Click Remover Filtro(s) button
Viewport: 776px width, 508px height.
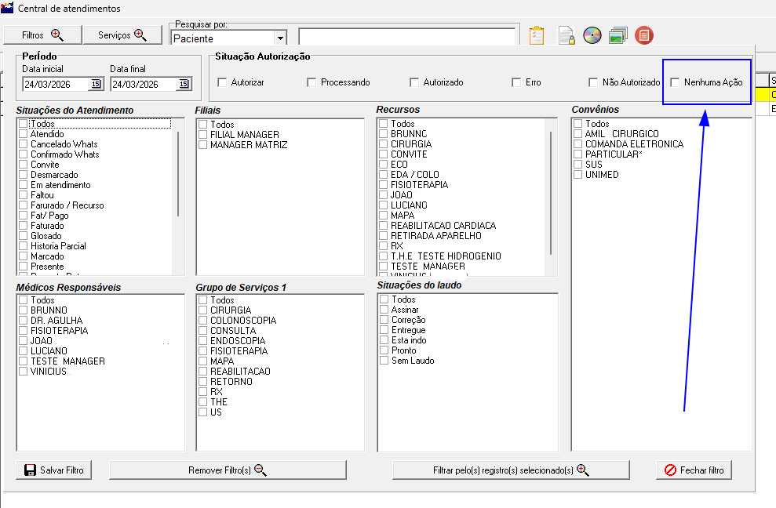(228, 470)
